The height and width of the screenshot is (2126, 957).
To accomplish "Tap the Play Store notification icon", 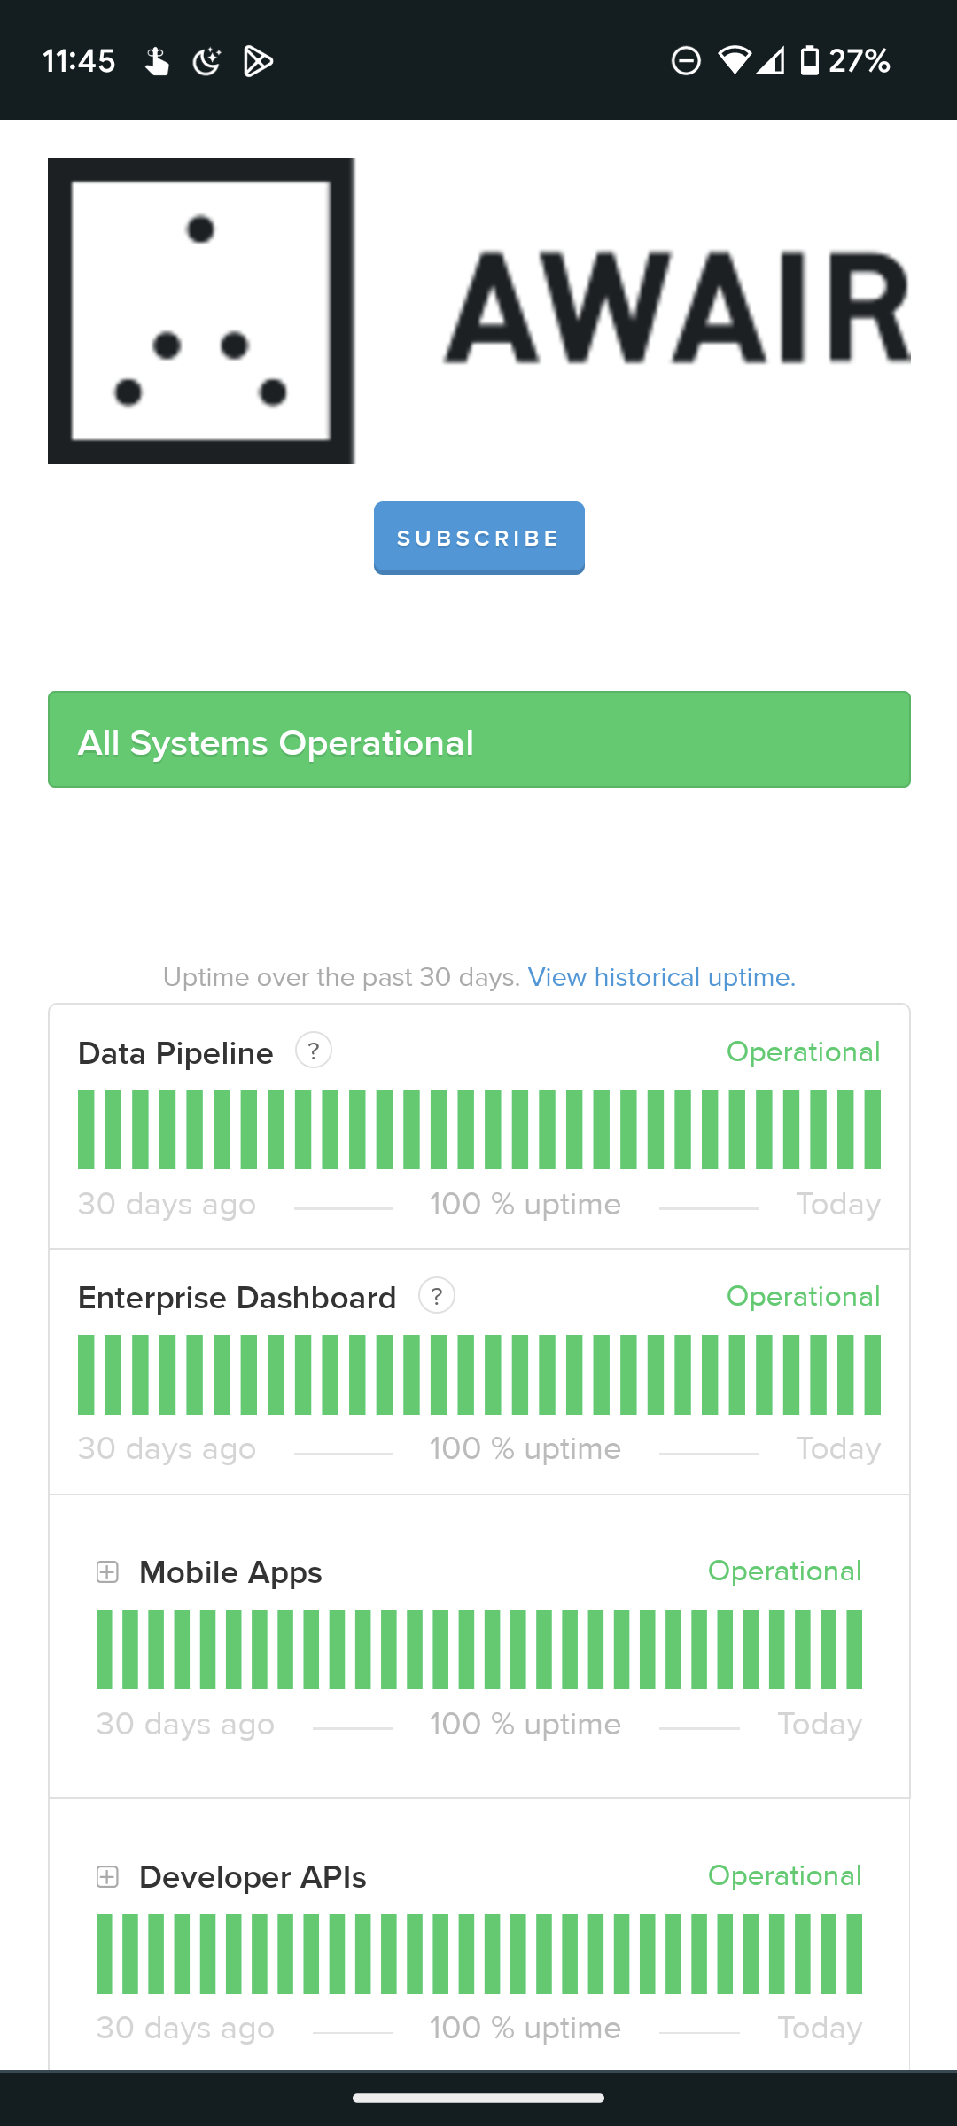I will (x=258, y=61).
